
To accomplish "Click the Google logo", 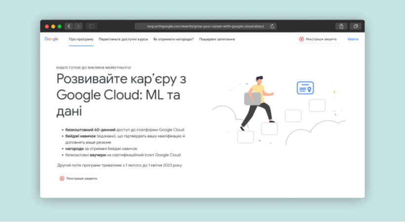I will [x=51, y=39].
